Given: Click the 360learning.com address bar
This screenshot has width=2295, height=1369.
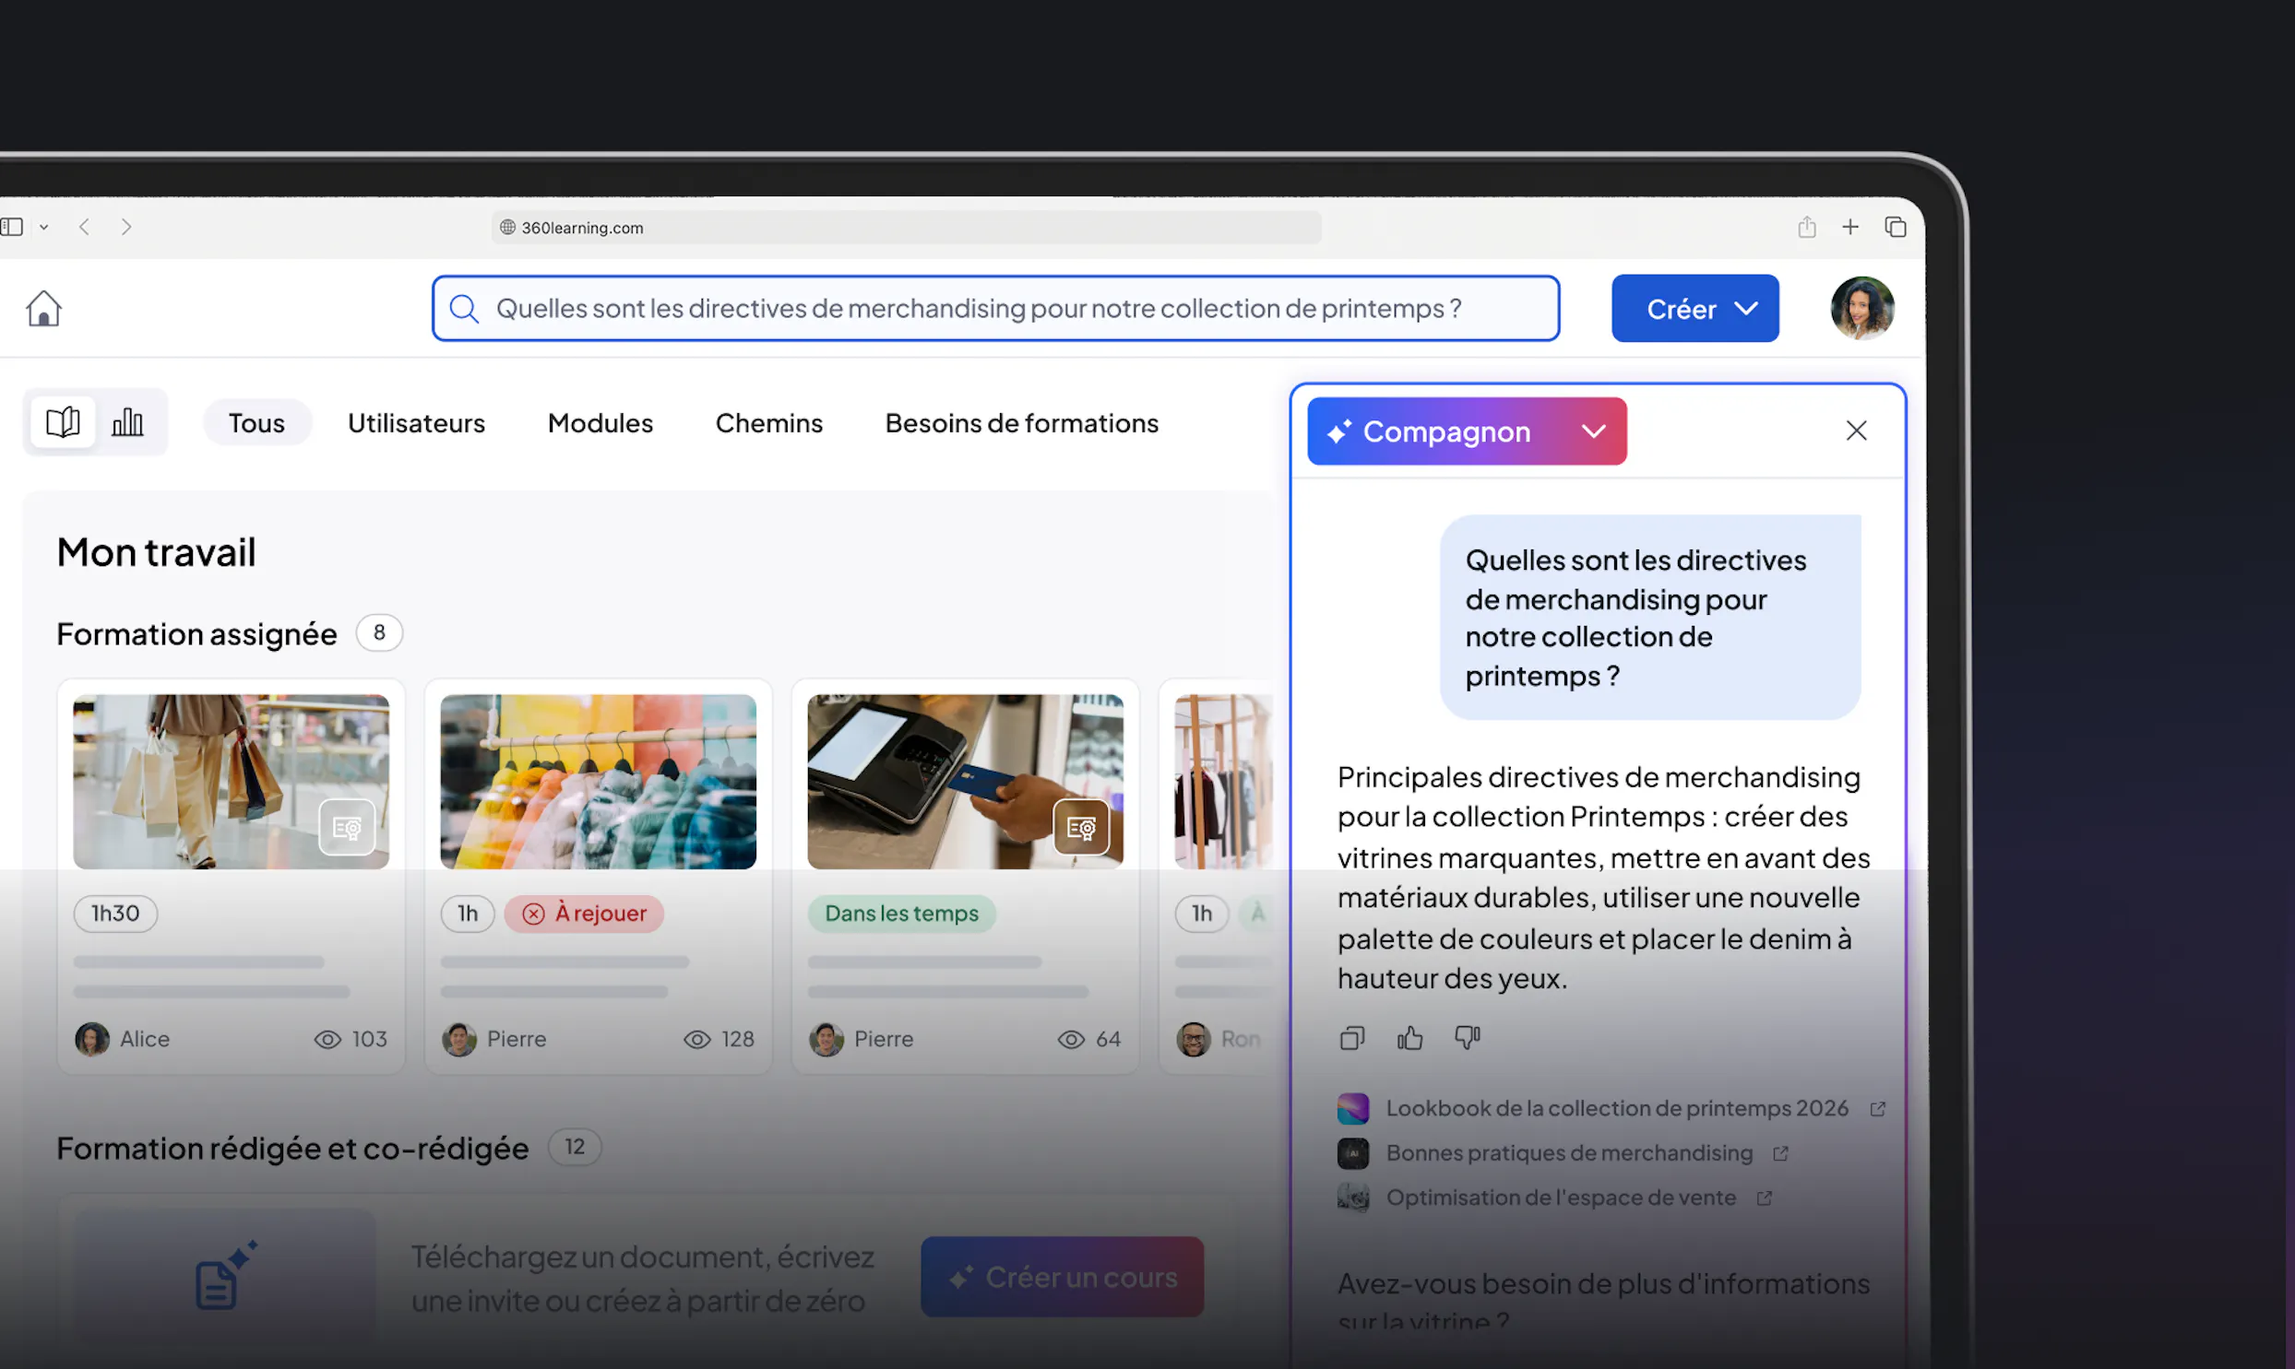Looking at the screenshot, I should click(906, 227).
